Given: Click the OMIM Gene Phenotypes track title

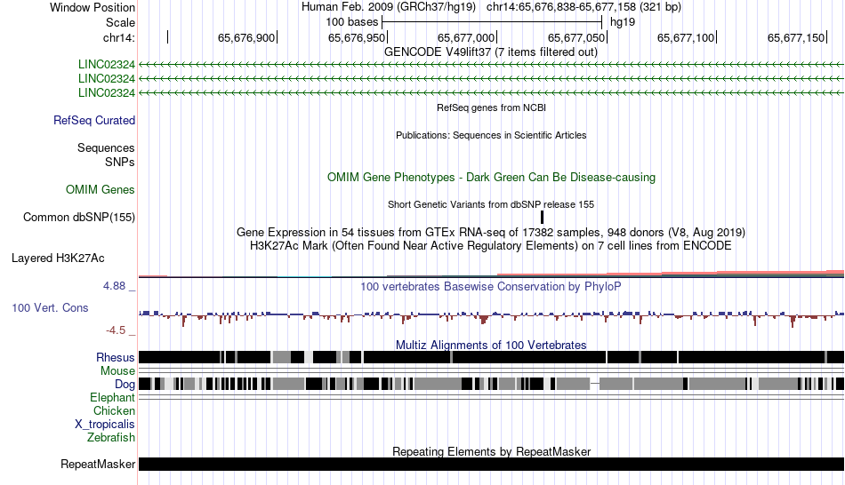Looking at the screenshot, I should click(491, 177).
